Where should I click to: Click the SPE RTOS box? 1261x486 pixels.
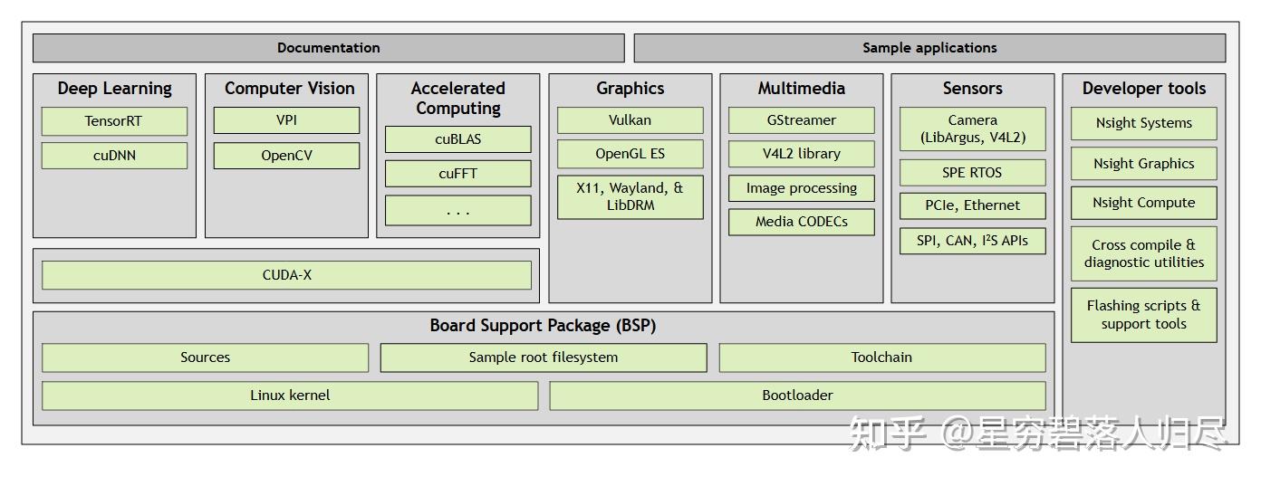coord(972,173)
